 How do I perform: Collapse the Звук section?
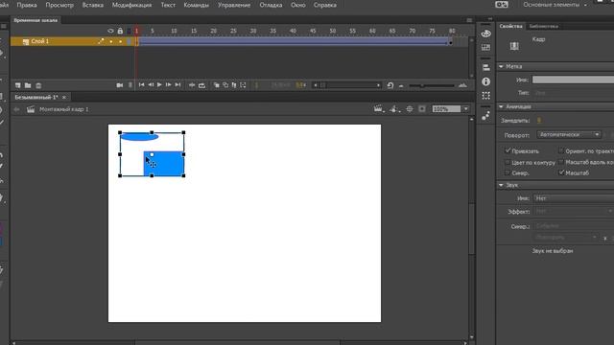501,185
